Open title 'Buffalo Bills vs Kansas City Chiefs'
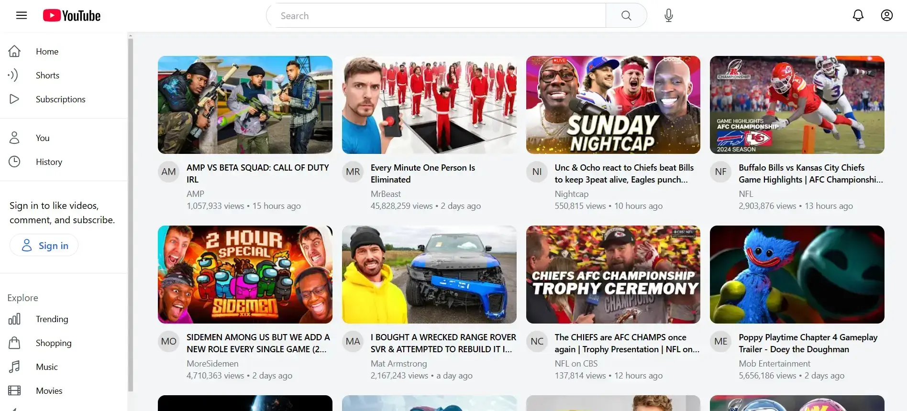This screenshot has height=411, width=907. pos(811,173)
